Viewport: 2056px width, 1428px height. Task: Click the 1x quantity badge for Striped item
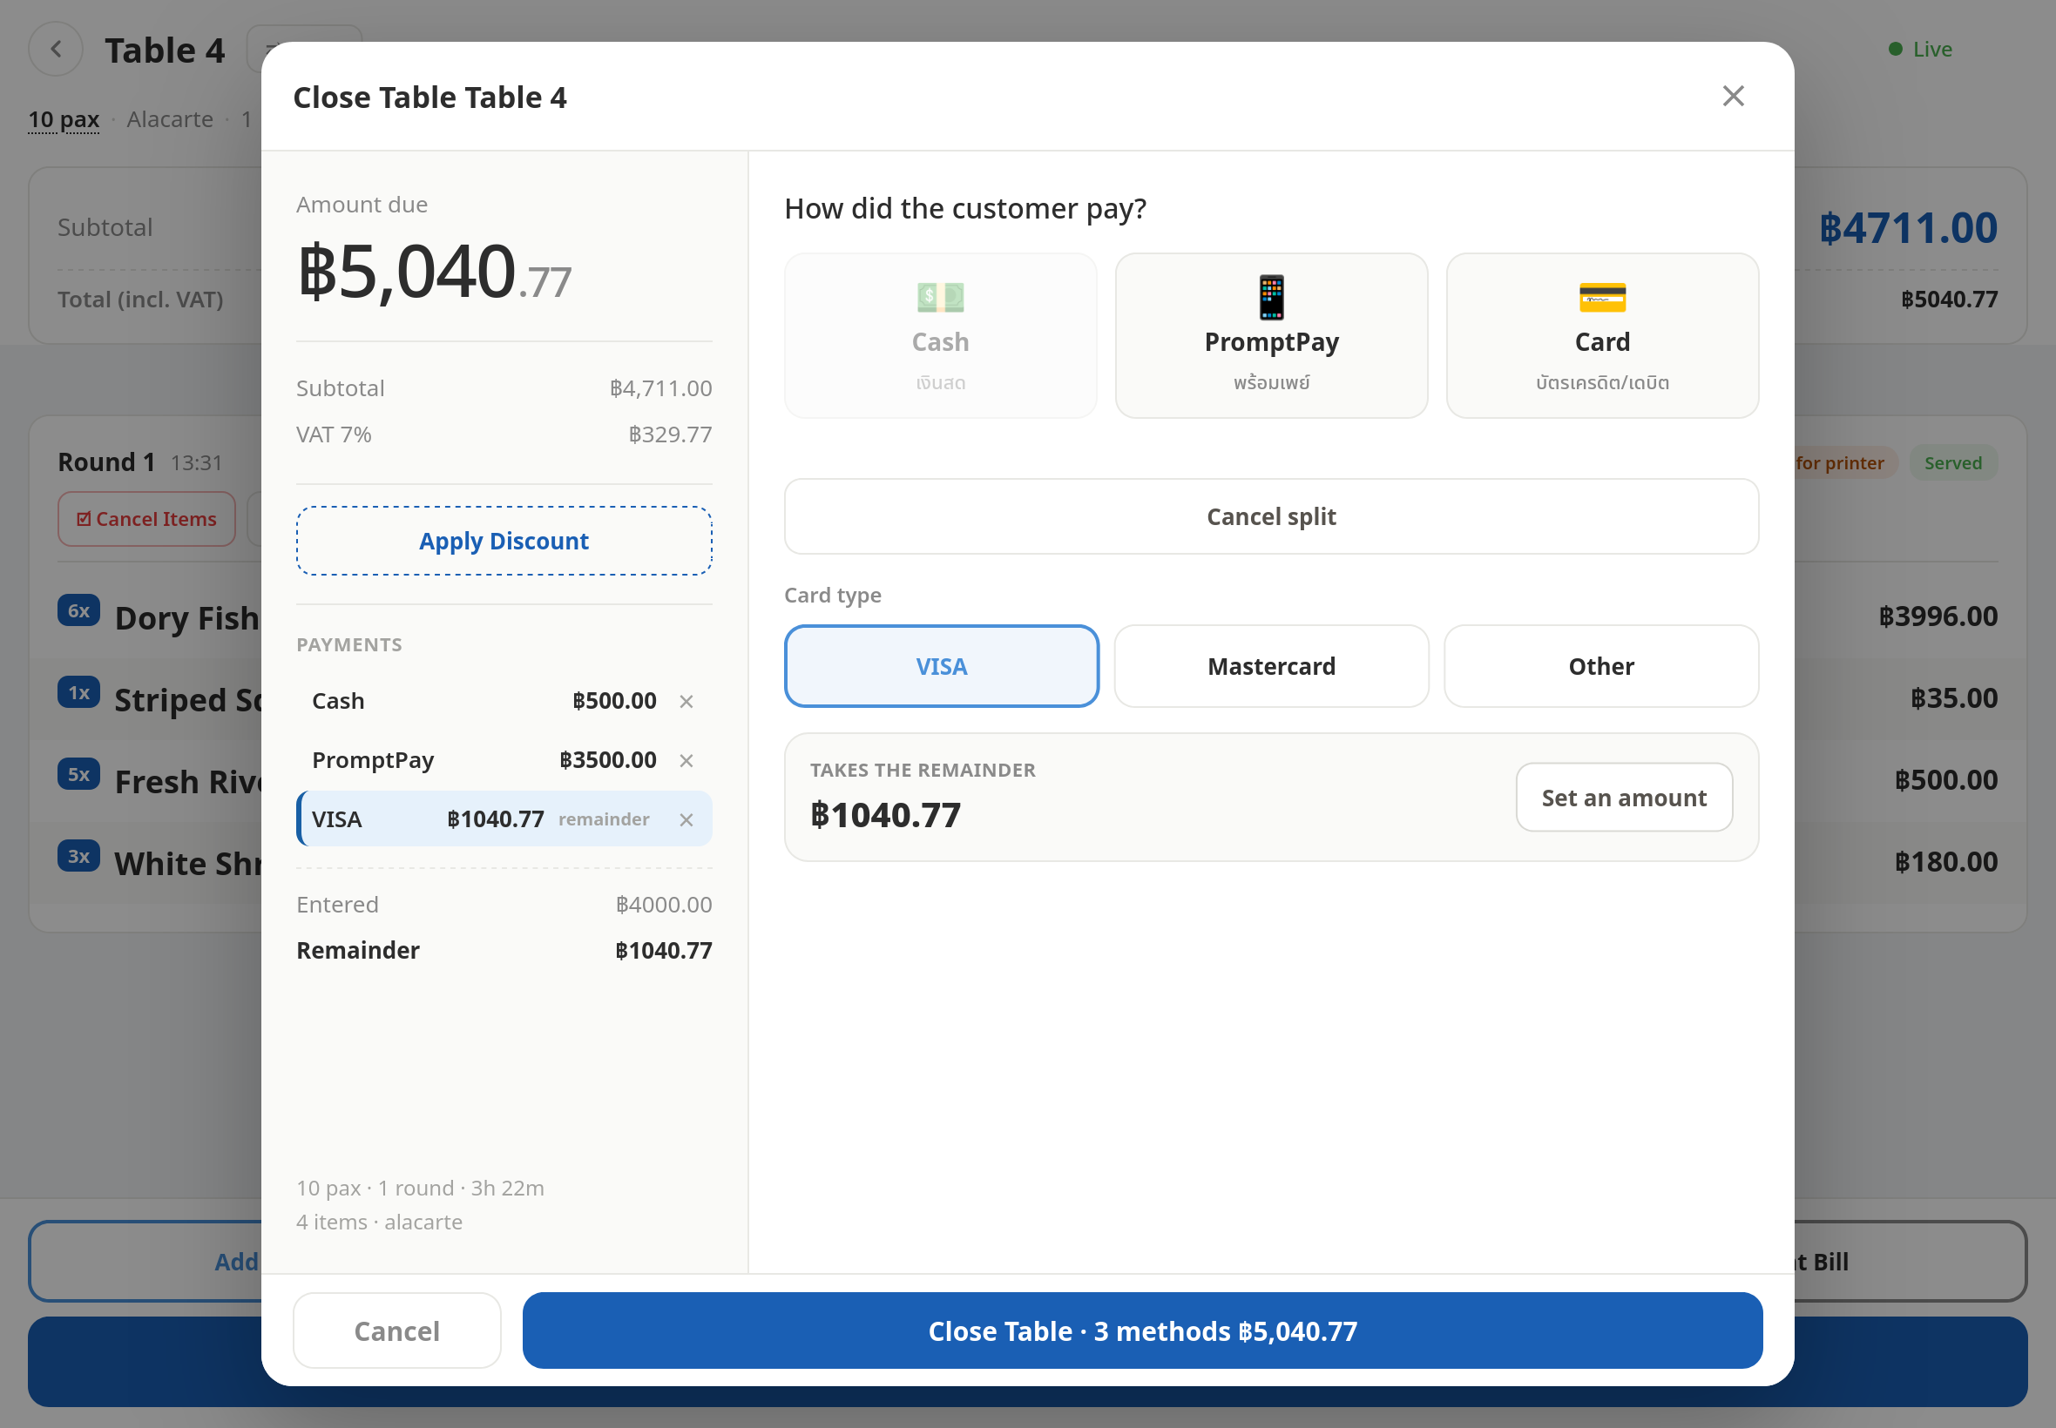78,692
